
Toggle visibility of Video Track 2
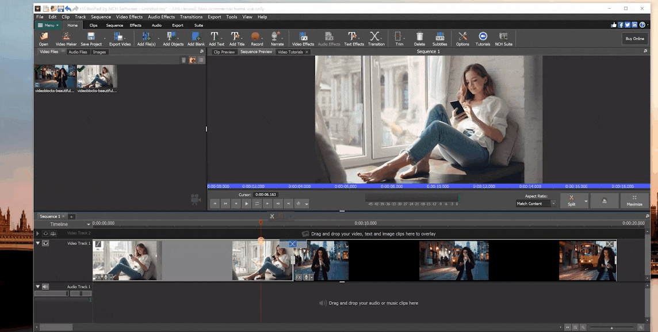(x=45, y=234)
